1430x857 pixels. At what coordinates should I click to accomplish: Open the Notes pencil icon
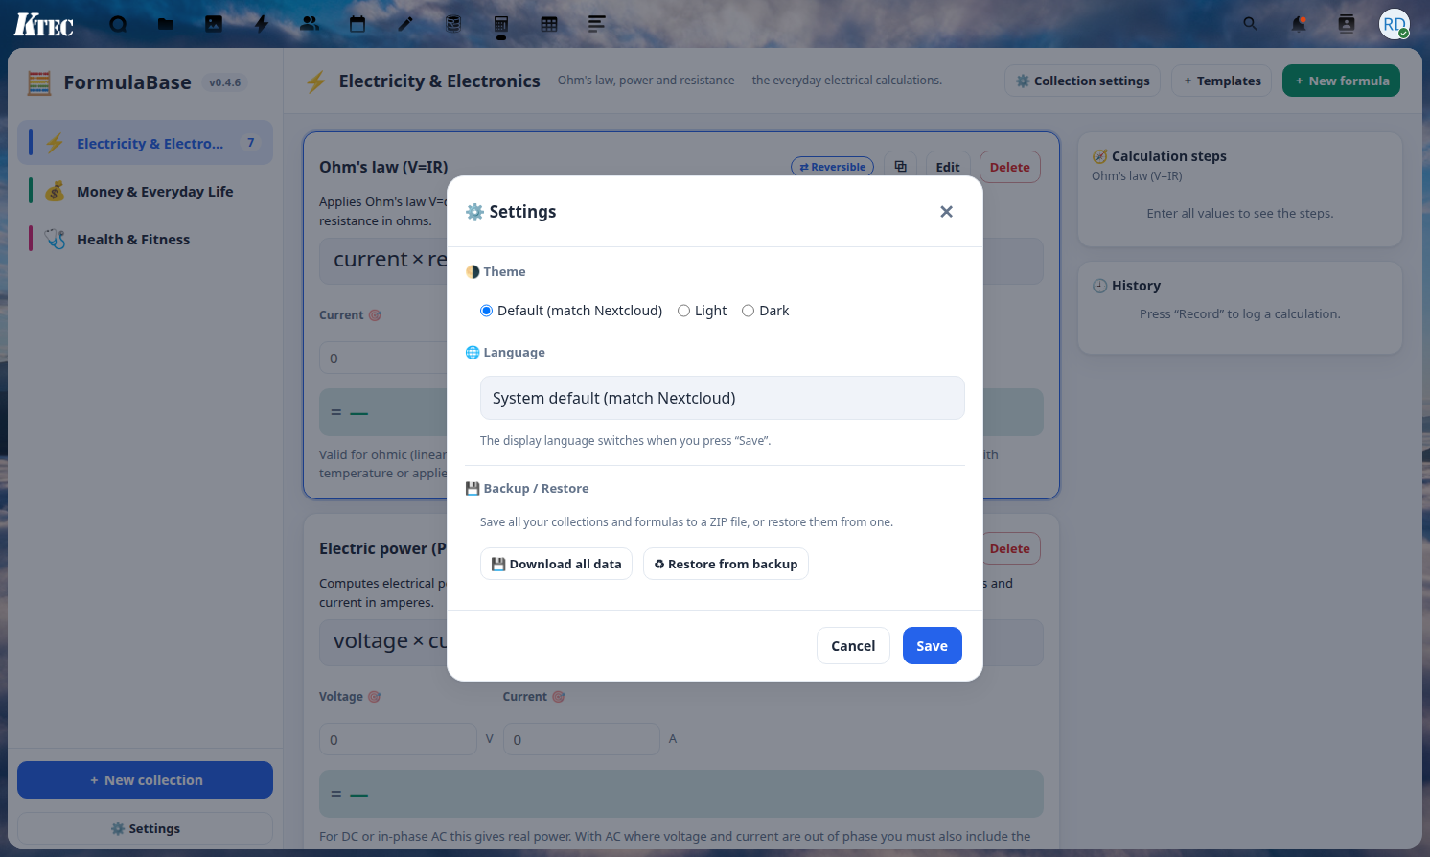(405, 24)
